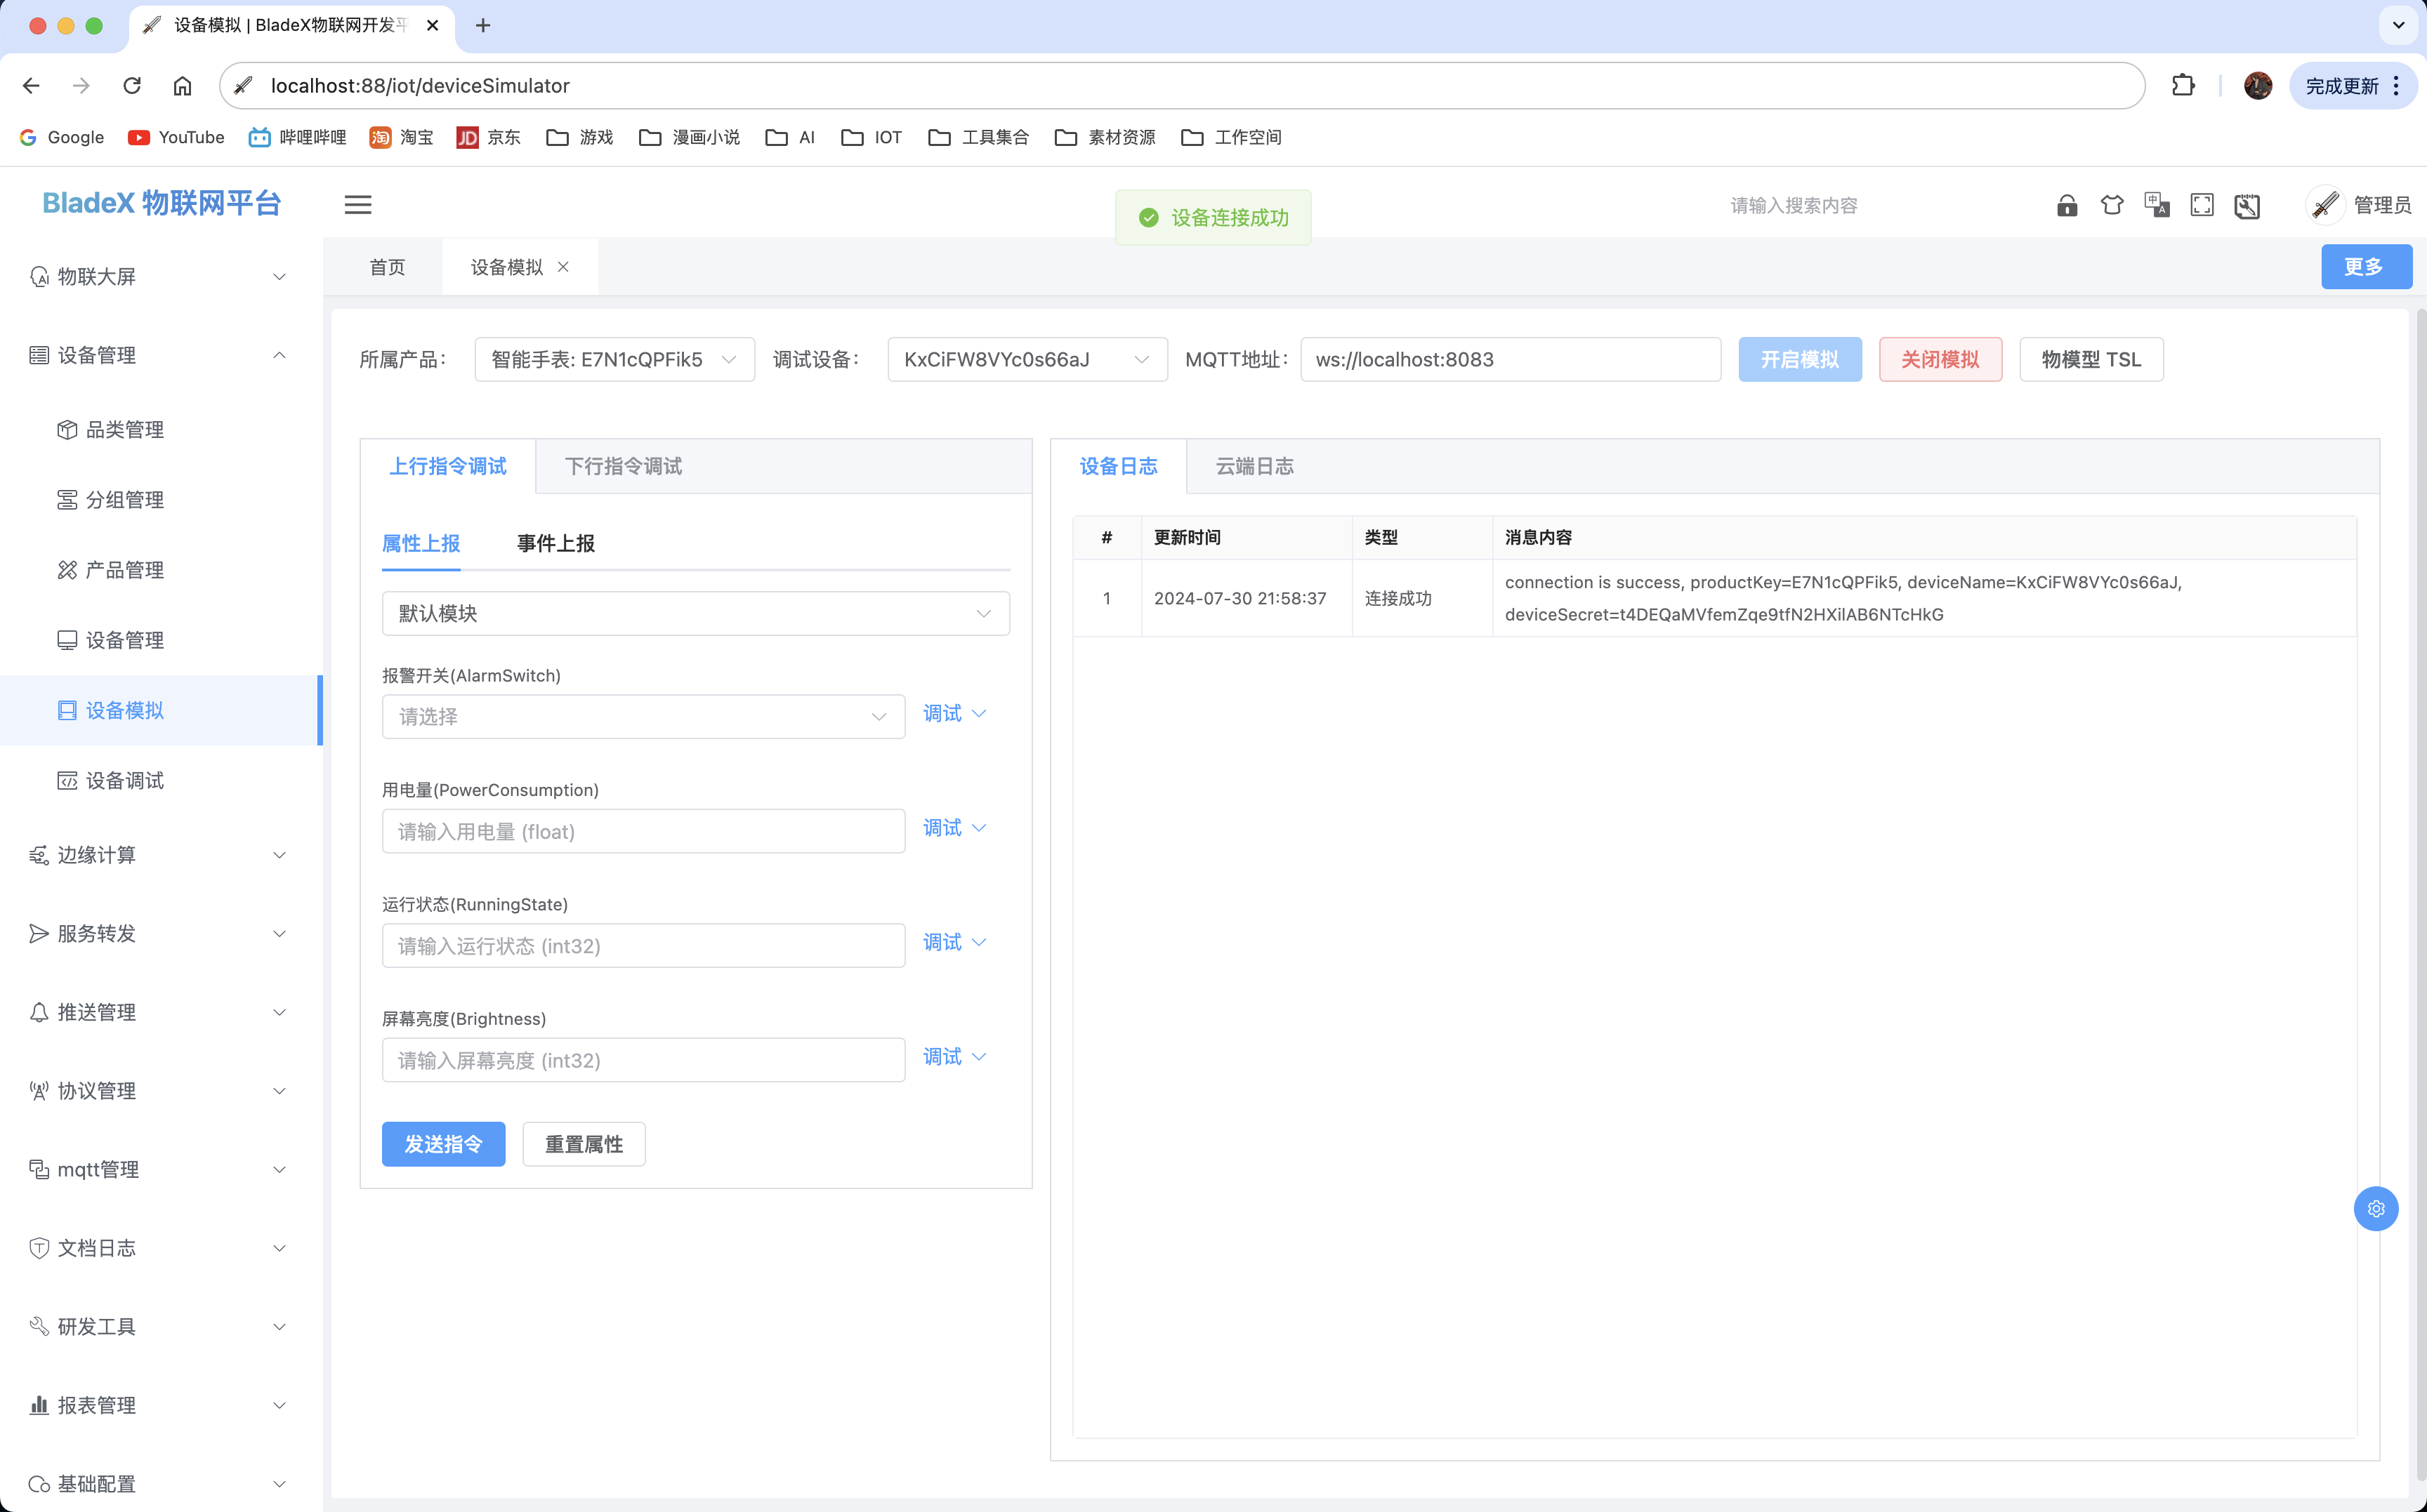Image resolution: width=2427 pixels, height=1512 pixels.
Task: Open the 调试设备 dropdown
Action: [1027, 360]
